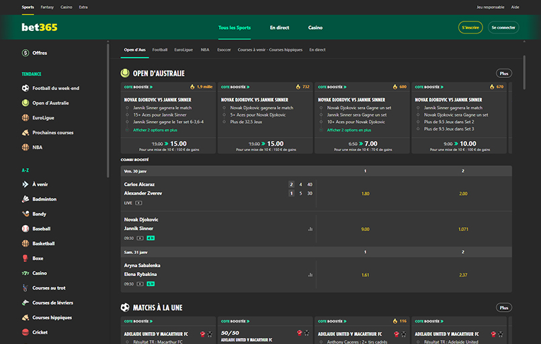Select boosted odds 15.00 on 1,9 mille card
This screenshot has height=344, width=541.
[x=178, y=144]
